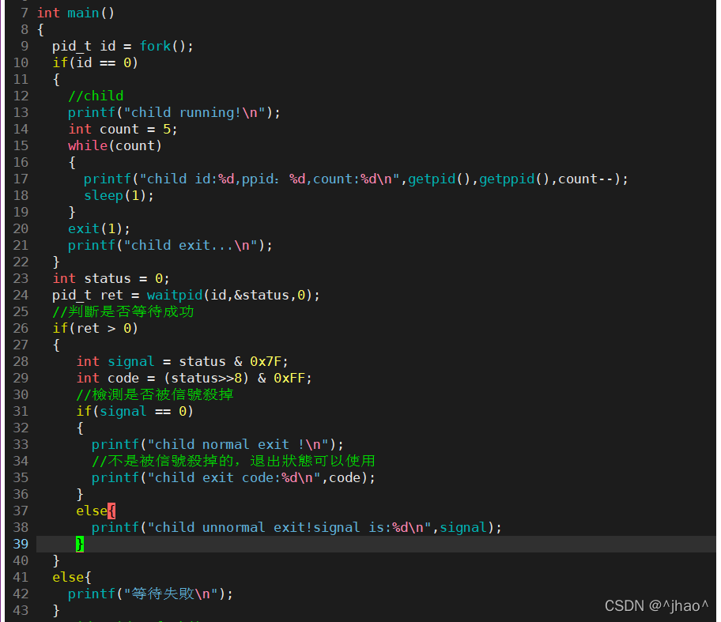Click the 'if(id == 0)' line
721x622 pixels.
95,62
